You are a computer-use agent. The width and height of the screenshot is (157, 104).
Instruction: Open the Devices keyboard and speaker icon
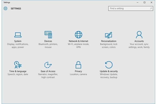coord(48,35)
